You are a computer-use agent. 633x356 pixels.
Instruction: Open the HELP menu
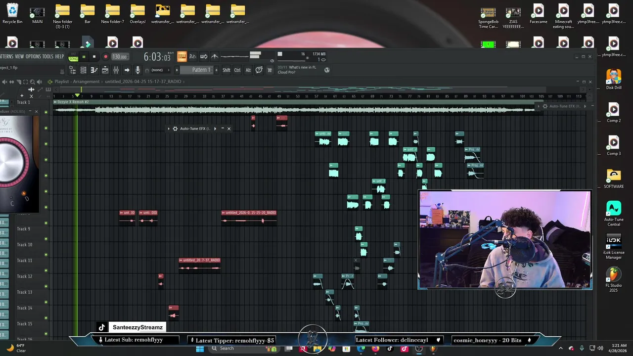pos(59,56)
